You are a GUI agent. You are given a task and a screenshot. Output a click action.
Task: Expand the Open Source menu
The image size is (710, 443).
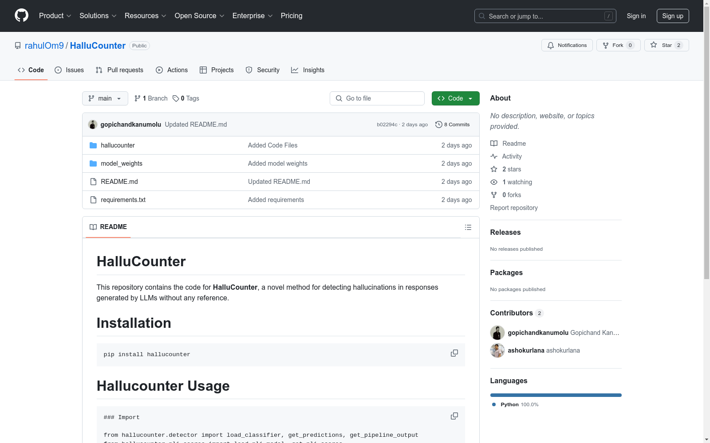point(200,16)
